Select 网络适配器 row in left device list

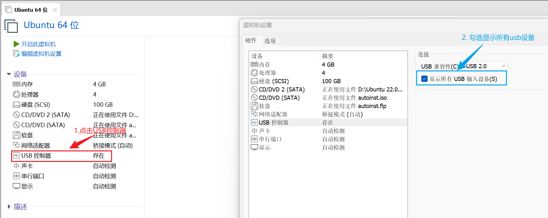pos(76,145)
